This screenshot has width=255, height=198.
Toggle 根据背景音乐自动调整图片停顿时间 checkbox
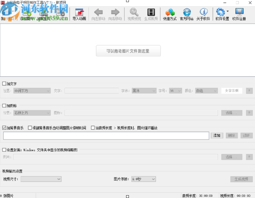click(x=30, y=128)
